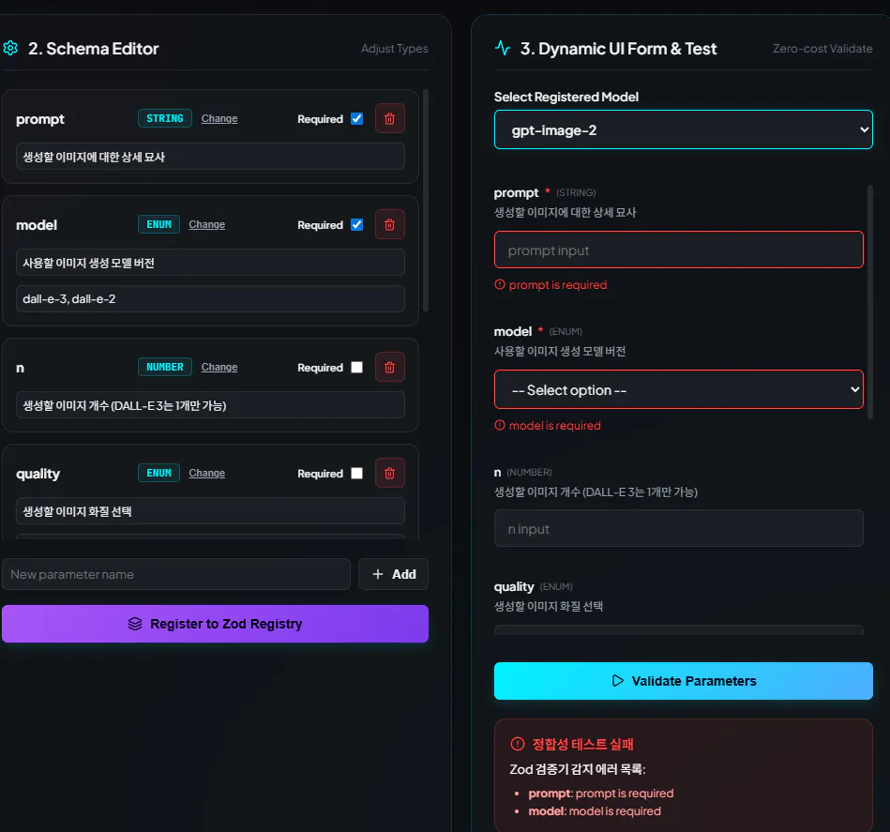This screenshot has width=890, height=832.
Task: Click the Add parameter button
Action: click(x=393, y=574)
